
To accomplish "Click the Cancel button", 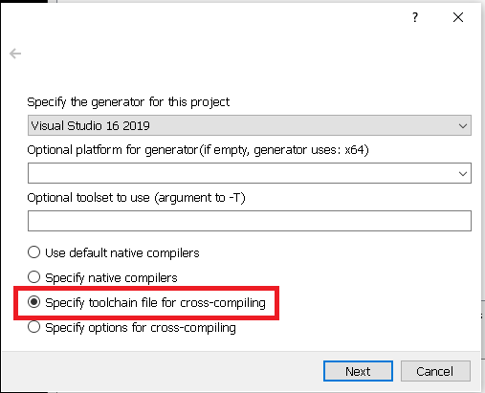I will (x=435, y=371).
